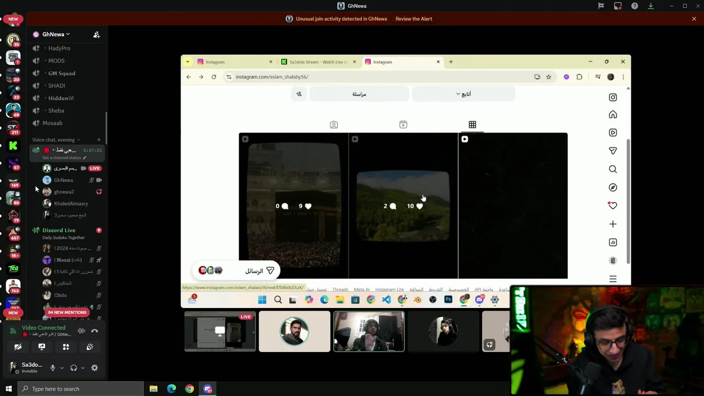Image resolution: width=704 pixels, height=396 pixels.
Task: Select user KhaledAlmasry in voice channel
Action: point(71,204)
